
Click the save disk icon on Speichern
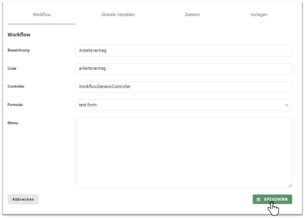point(258,199)
